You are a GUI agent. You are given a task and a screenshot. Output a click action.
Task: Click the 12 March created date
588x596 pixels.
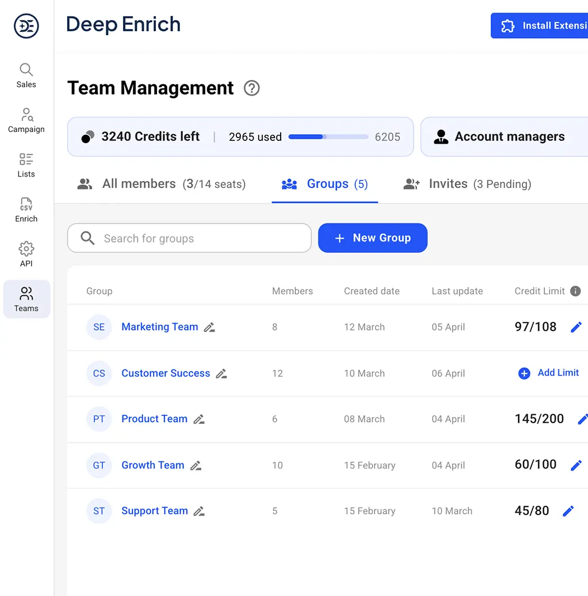(364, 327)
